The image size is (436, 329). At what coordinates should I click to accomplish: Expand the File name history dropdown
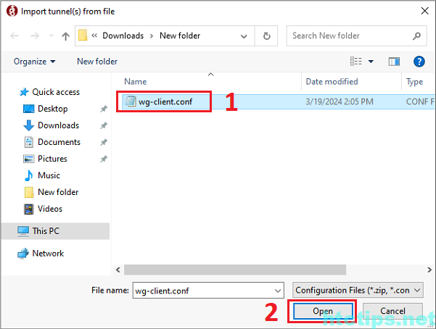click(x=278, y=290)
